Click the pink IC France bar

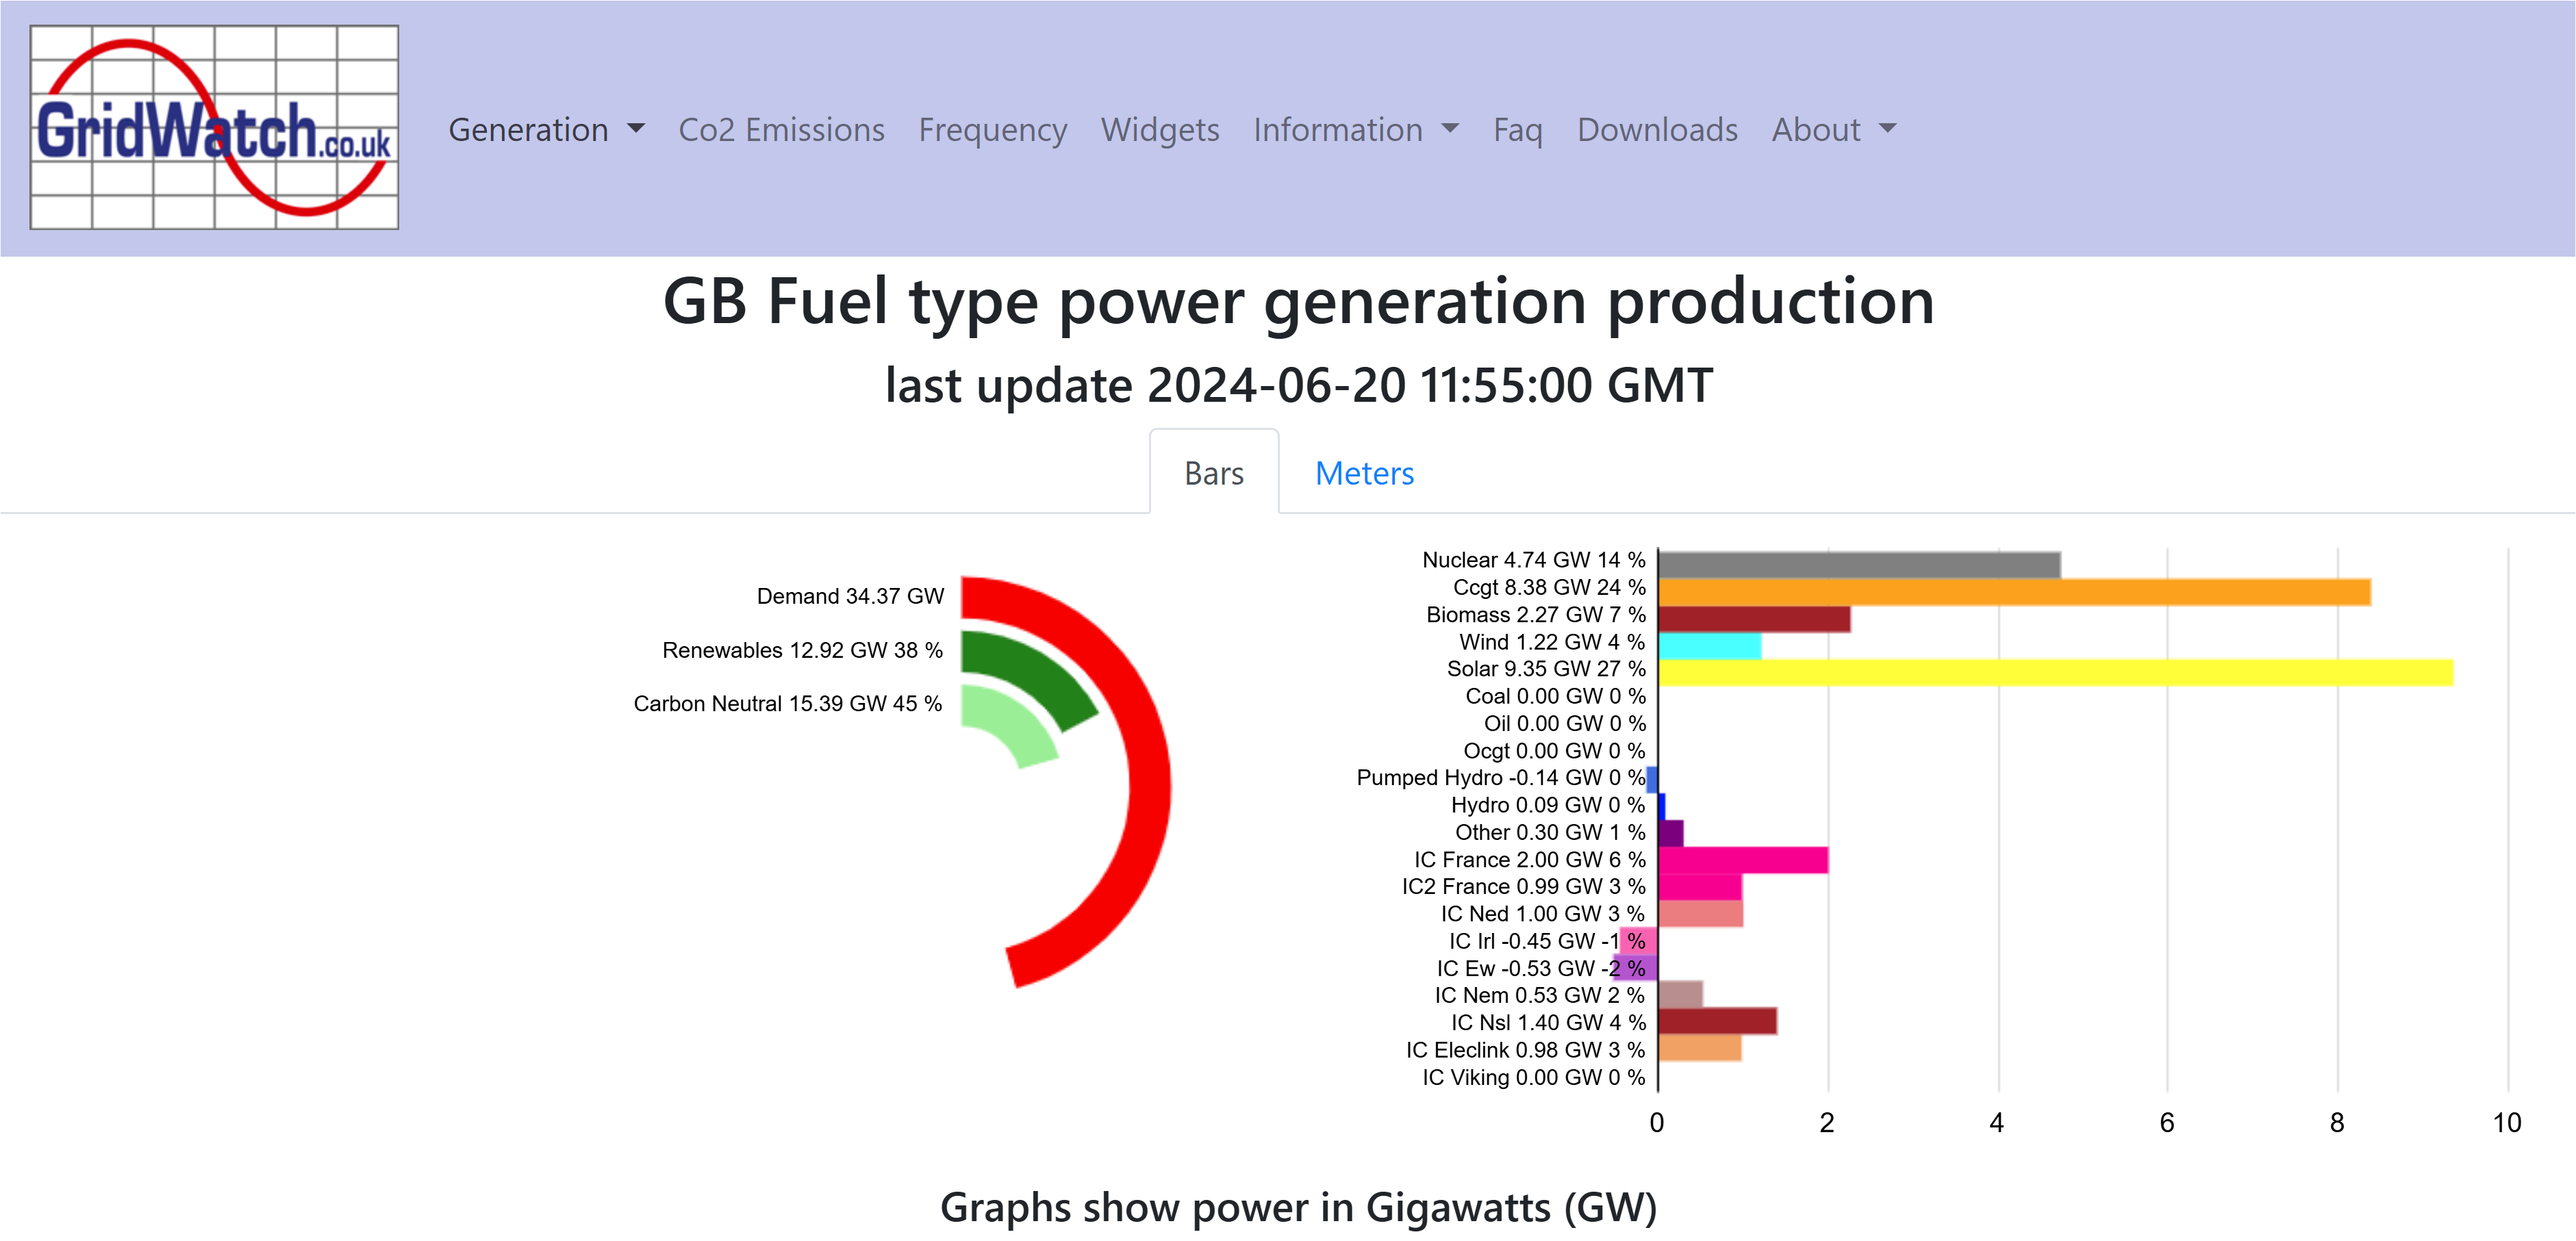pos(1743,860)
